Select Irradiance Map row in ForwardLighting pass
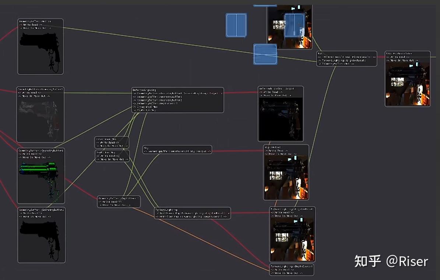 click(193, 213)
